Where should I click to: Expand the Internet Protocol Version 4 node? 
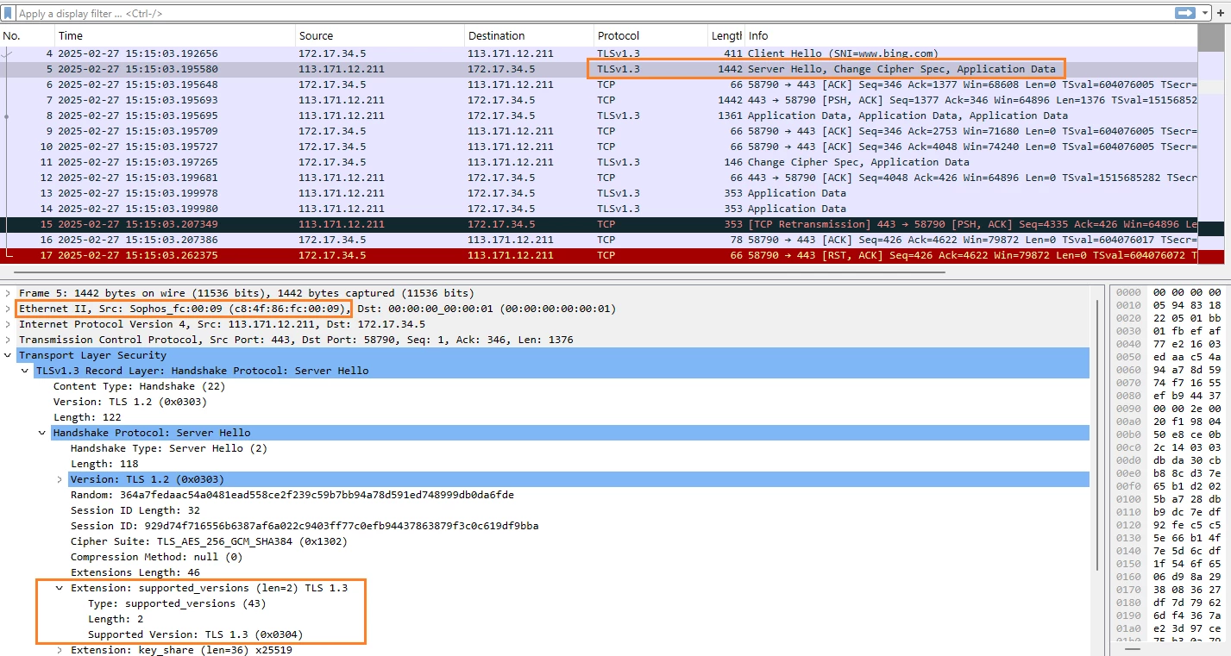click(8, 324)
